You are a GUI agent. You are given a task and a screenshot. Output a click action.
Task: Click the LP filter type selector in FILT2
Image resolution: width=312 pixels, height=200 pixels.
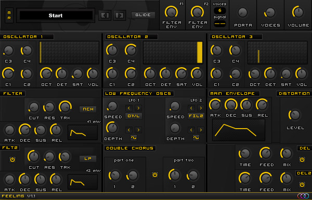click(x=88, y=158)
